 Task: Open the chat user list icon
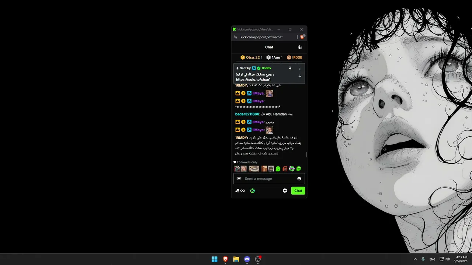pyautogui.click(x=299, y=47)
